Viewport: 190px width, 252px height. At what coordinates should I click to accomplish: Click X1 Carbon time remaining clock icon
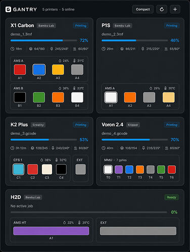12,49
